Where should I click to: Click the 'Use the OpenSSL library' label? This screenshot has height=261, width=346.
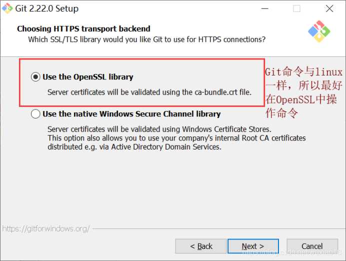[88, 77]
